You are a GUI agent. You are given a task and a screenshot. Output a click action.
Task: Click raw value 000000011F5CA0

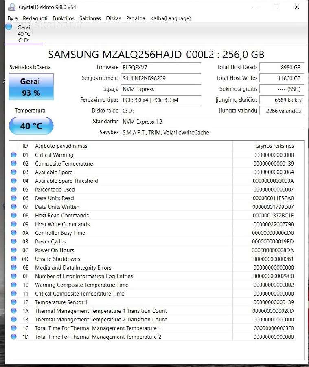[273, 198]
